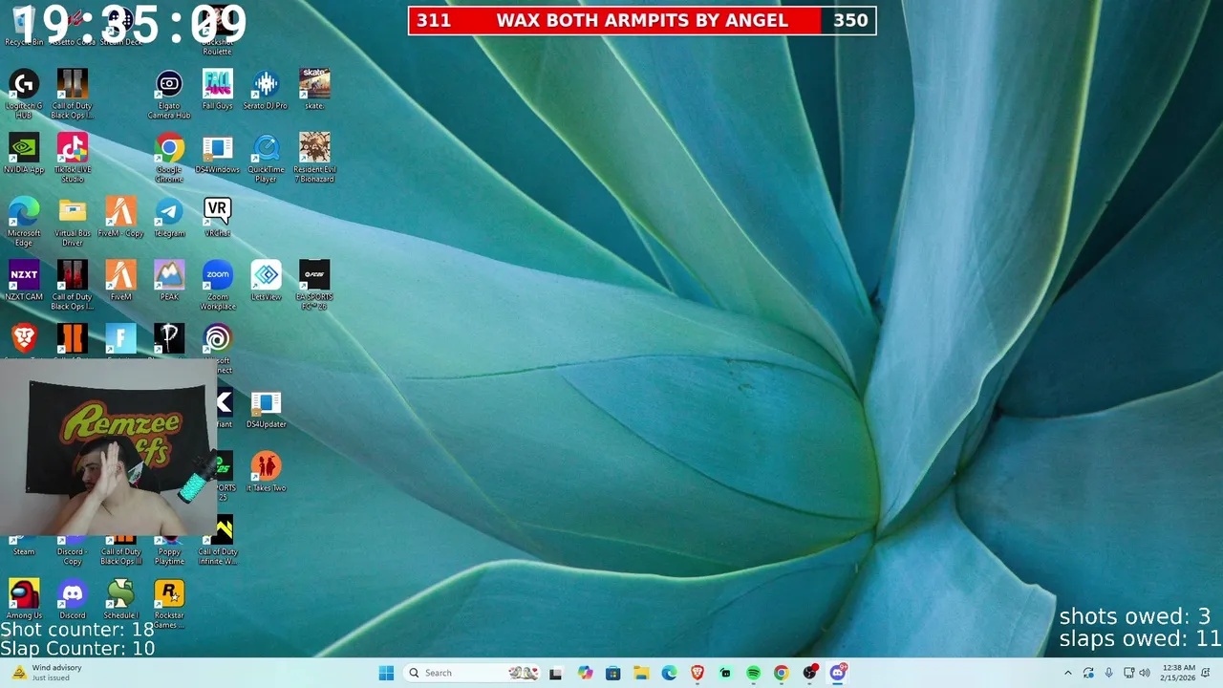The height and width of the screenshot is (688, 1223).
Task: Click the 'Slap Counter: 10' text
Action: (x=77, y=649)
